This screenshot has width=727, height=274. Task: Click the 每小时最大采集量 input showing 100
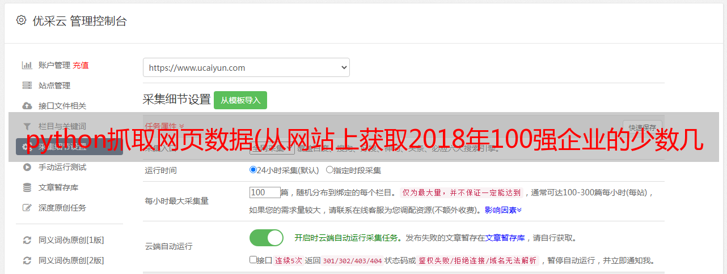tap(265, 192)
